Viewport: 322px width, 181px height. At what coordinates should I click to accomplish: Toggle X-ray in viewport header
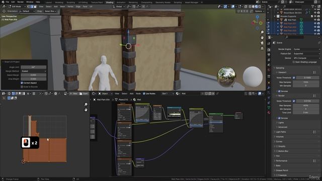[x=246, y=7]
